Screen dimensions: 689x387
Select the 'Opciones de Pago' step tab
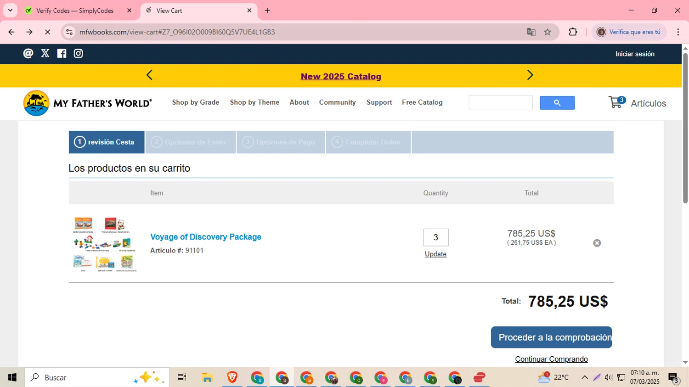point(281,142)
